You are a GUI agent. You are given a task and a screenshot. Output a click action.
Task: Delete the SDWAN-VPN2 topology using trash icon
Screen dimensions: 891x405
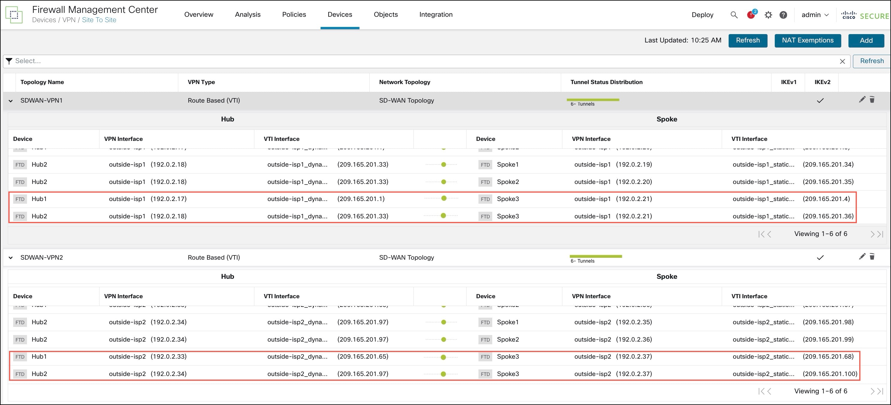coord(872,257)
